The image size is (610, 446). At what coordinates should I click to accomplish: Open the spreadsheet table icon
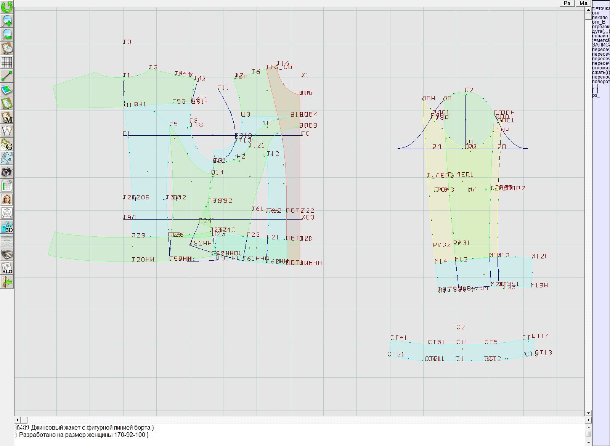tap(7, 186)
